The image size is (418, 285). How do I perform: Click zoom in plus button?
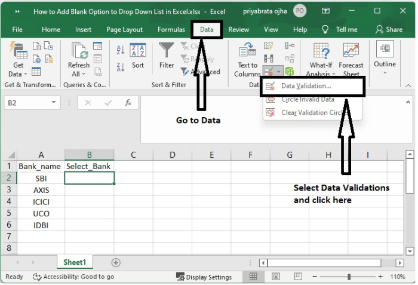click(380, 277)
